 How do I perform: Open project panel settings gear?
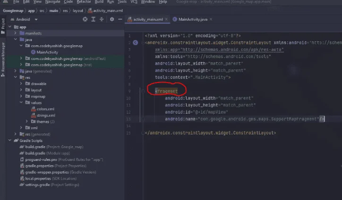click(112, 19)
